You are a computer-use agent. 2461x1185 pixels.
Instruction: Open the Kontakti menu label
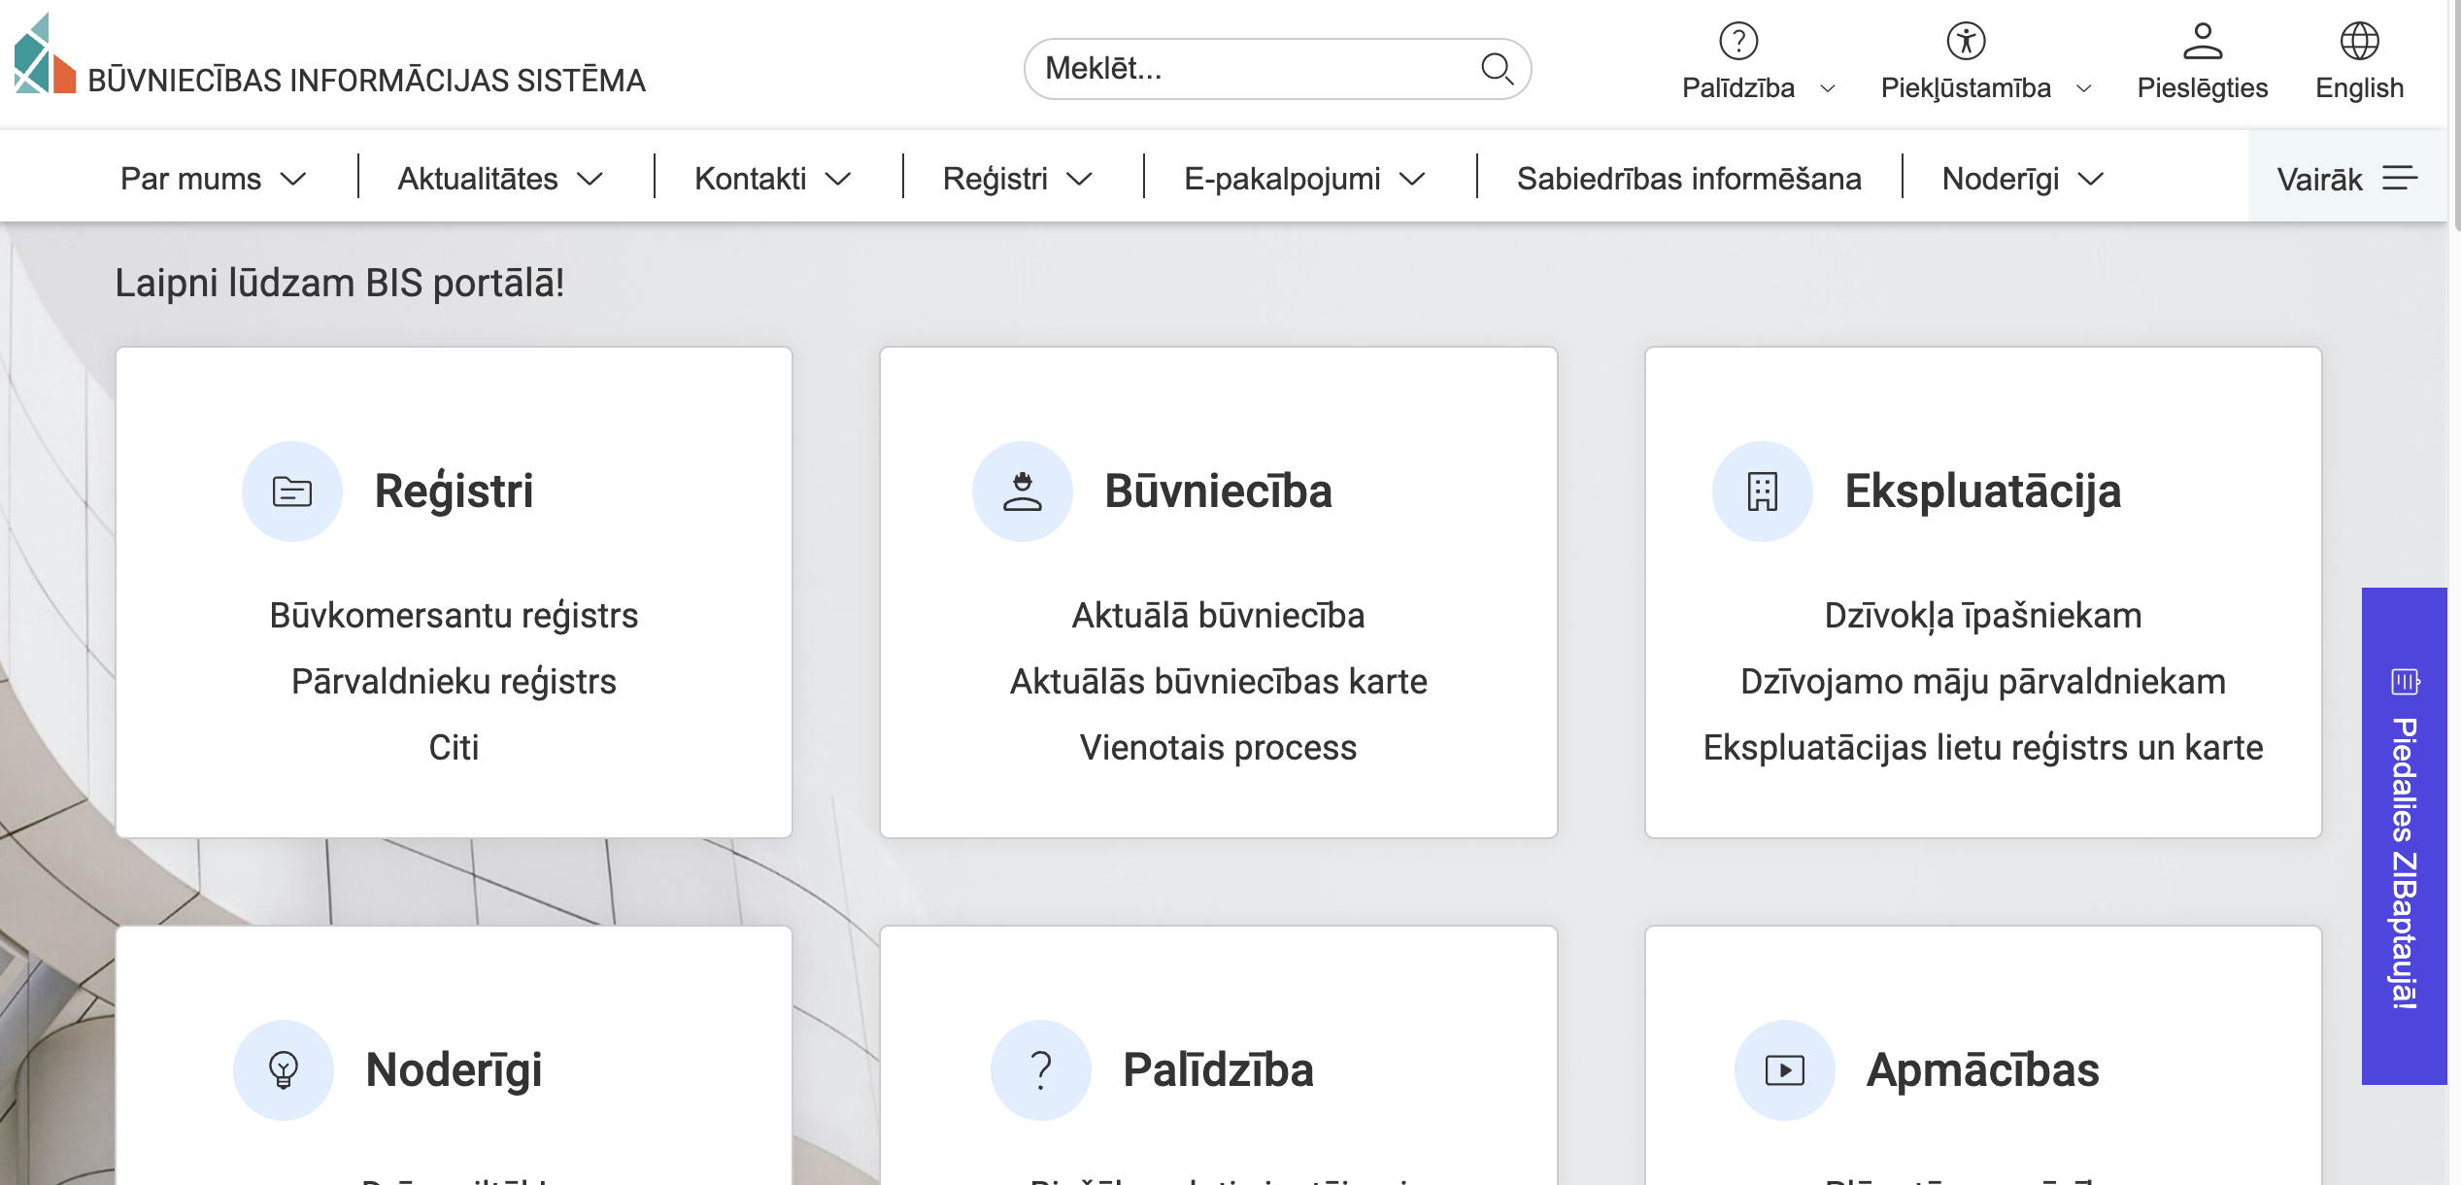(751, 179)
